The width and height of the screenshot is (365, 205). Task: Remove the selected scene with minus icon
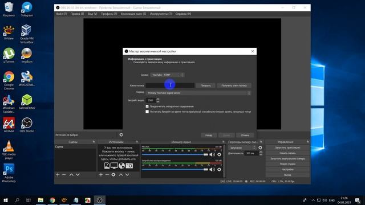tap(64, 175)
